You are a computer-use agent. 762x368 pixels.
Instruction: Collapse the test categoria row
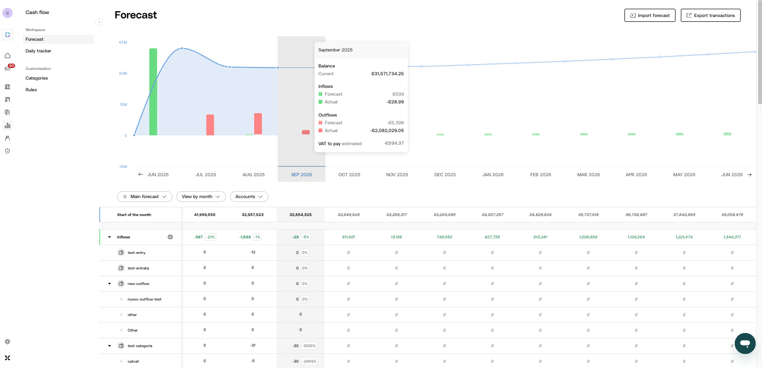pyautogui.click(x=109, y=346)
